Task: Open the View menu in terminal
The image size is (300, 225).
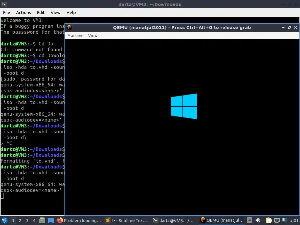Action: (55, 13)
